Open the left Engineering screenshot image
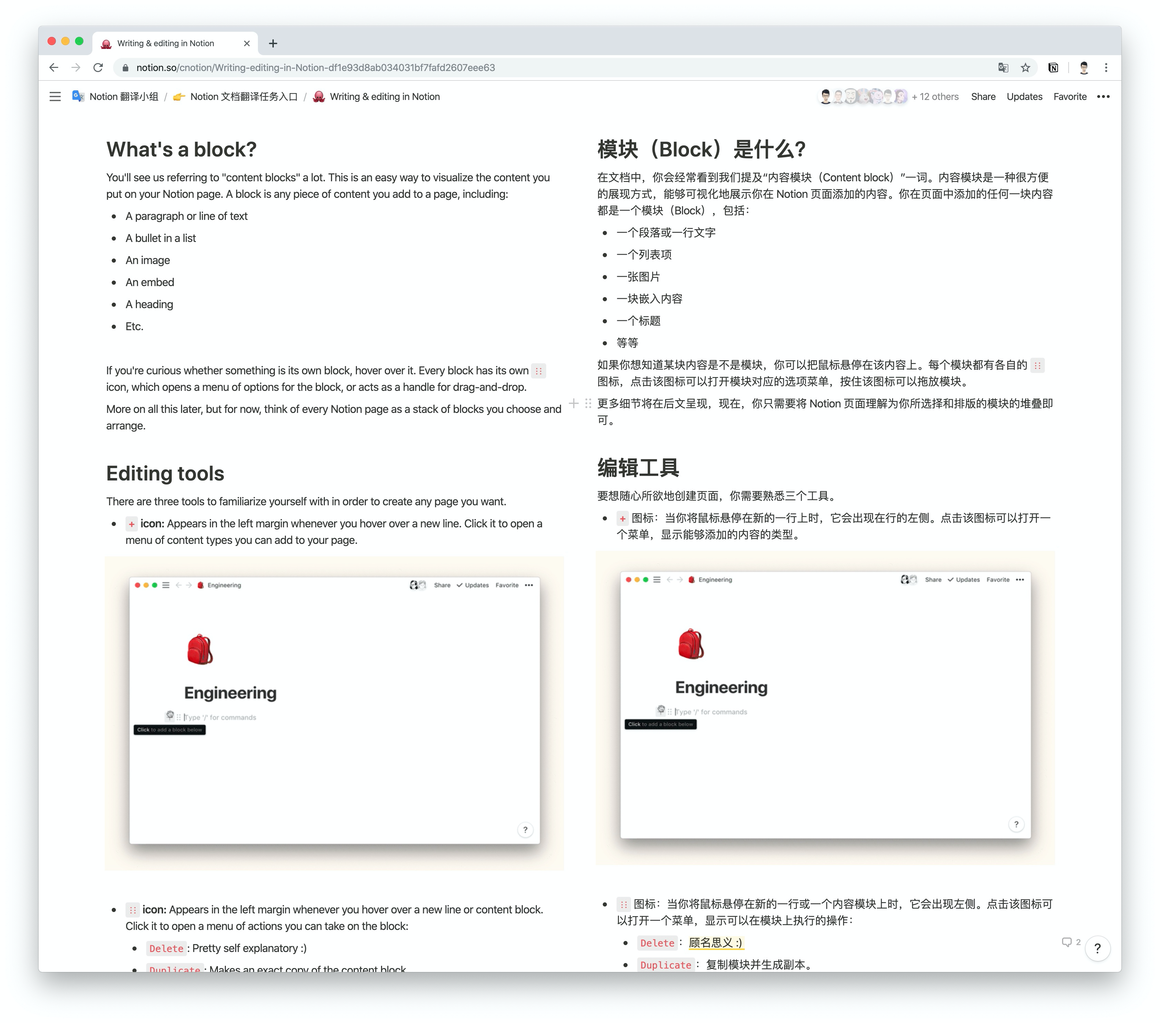This screenshot has width=1160, height=1023. click(334, 713)
